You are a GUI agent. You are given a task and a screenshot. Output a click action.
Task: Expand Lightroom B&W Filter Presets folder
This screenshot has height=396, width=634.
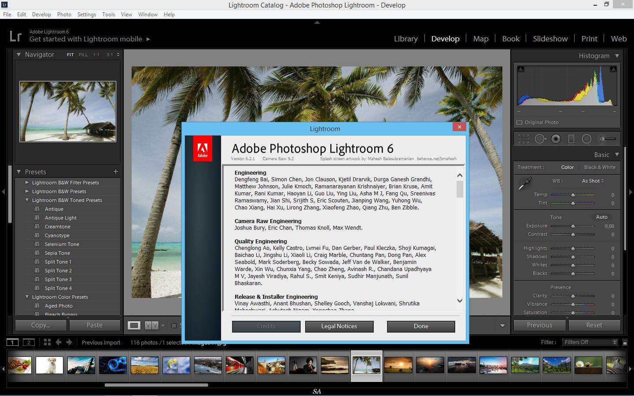point(27,183)
